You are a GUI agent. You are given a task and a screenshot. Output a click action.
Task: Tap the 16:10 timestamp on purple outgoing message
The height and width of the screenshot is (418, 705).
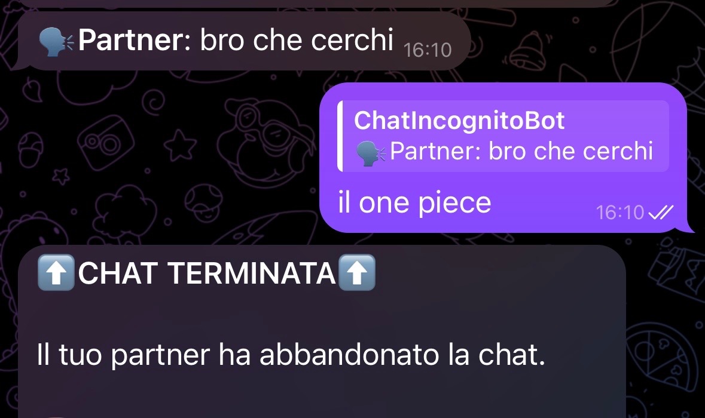(620, 213)
